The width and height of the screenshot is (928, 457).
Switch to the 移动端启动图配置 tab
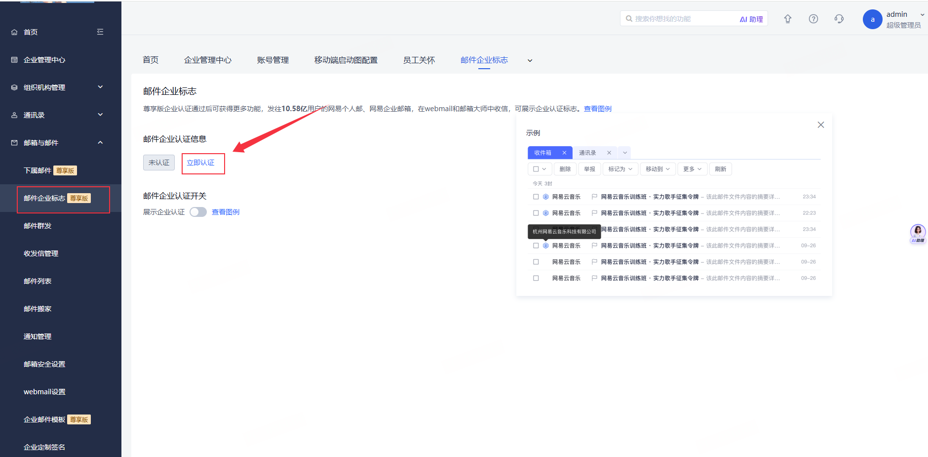(x=346, y=60)
